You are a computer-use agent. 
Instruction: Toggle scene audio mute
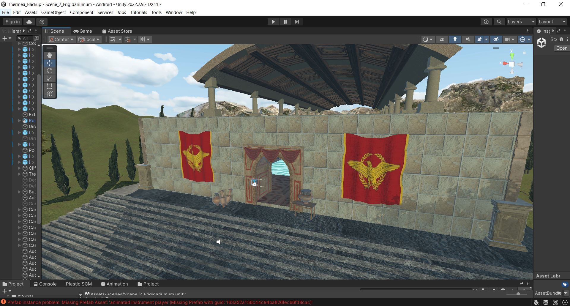(468, 39)
